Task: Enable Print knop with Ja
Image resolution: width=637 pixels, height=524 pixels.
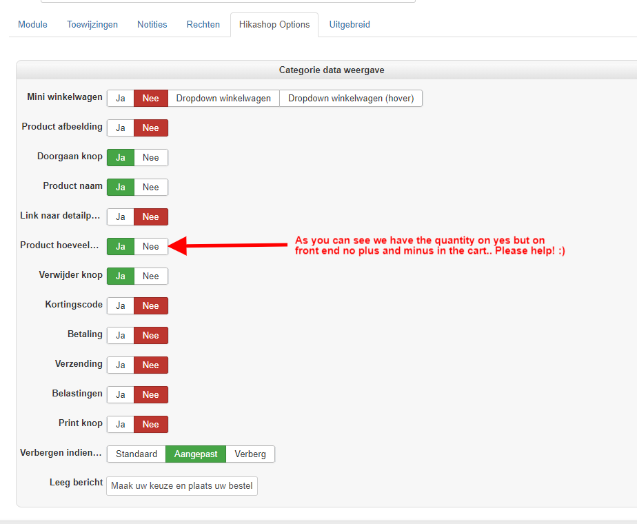Action: [x=121, y=425]
